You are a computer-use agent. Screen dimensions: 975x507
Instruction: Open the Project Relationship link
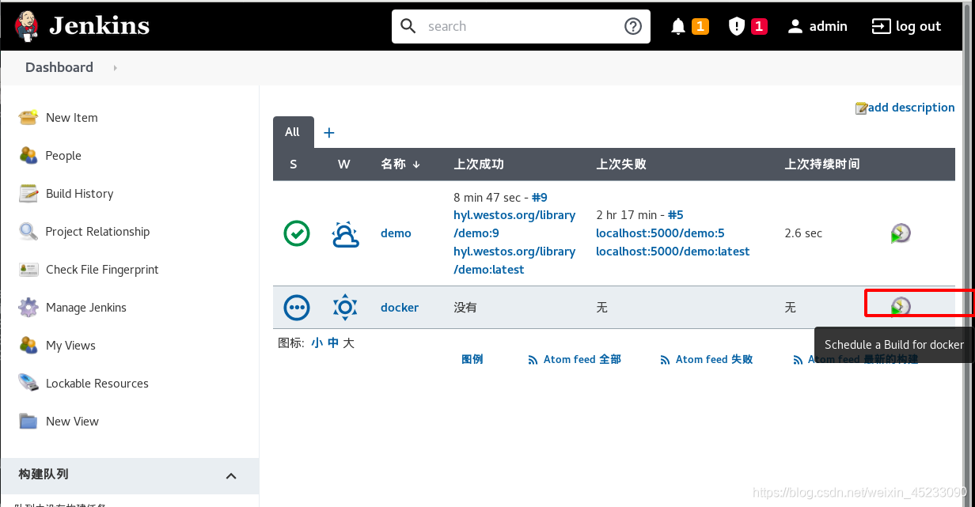[97, 231]
